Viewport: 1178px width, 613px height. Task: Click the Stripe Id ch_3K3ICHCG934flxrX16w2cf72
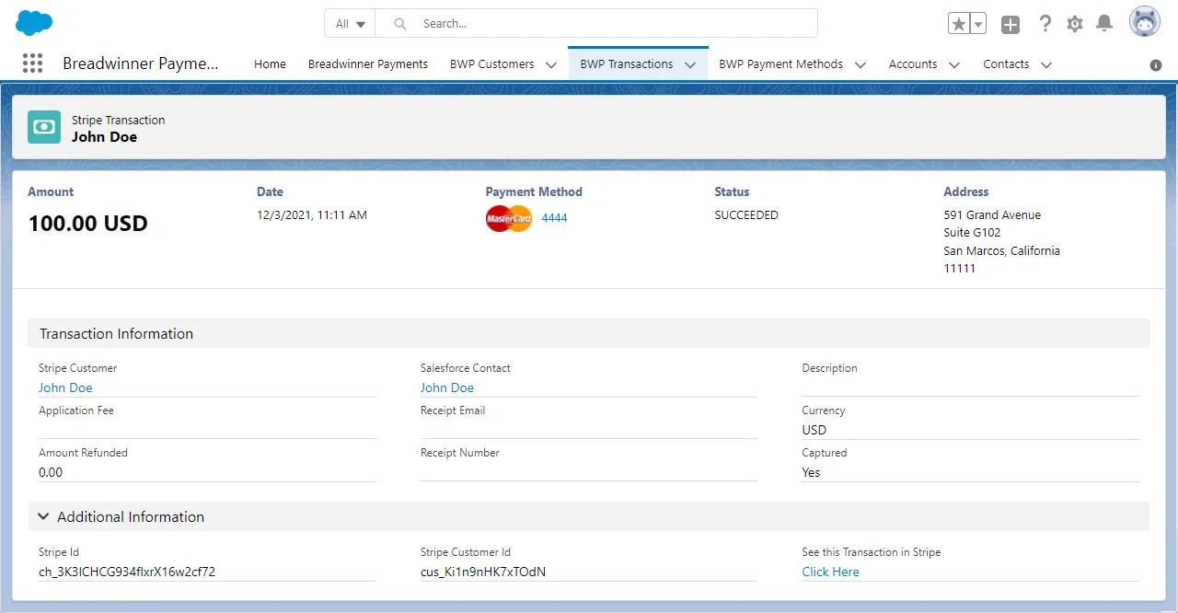point(127,572)
